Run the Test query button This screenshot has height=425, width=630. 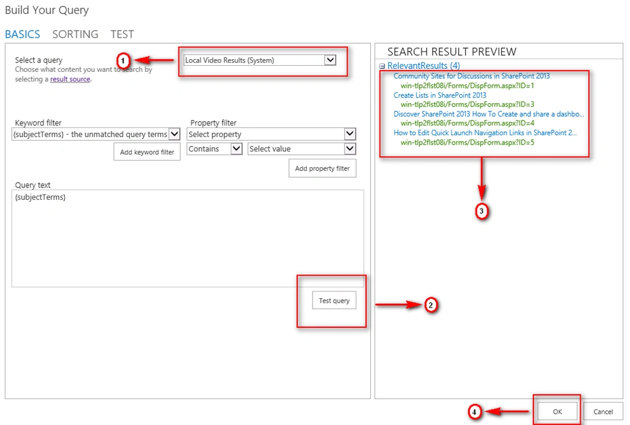pyautogui.click(x=334, y=301)
